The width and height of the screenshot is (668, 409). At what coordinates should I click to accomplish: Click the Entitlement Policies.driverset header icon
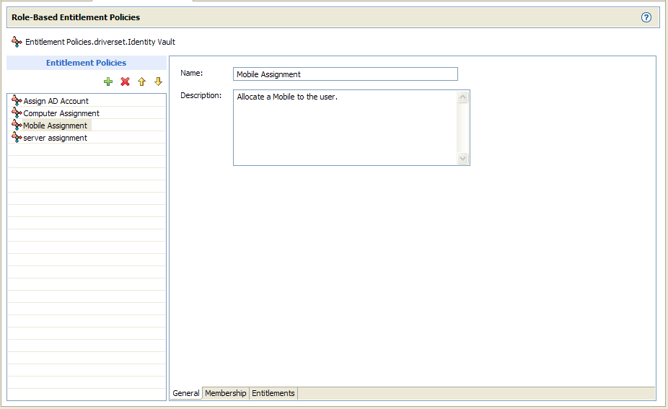pyautogui.click(x=17, y=42)
